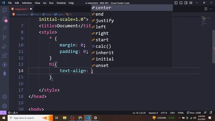Screen dimensions: 215x121
Task: Click the h1 breadcrumb segment
Action: (69, 14)
